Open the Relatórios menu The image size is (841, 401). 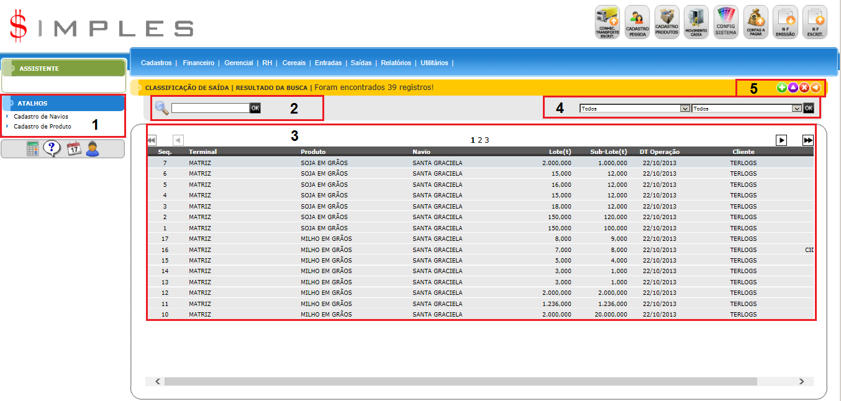coord(396,63)
